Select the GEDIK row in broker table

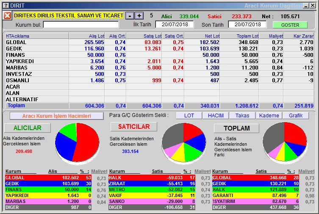pos(159,49)
